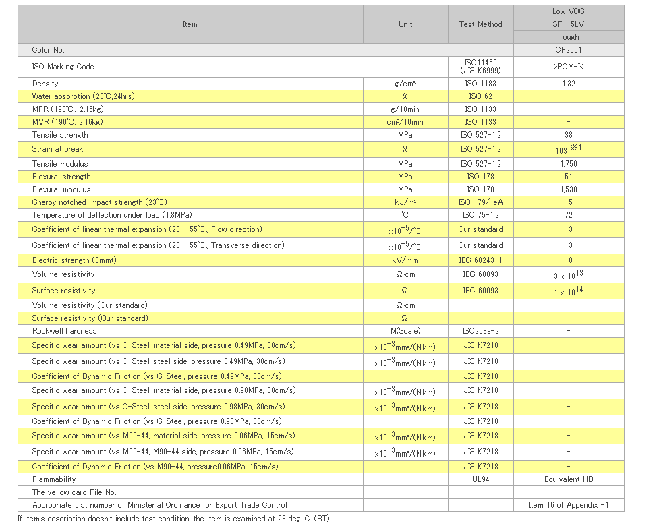Click 'Appropriate List number of Ministerial Ordinance' label
The image size is (659, 530).
pos(160,505)
